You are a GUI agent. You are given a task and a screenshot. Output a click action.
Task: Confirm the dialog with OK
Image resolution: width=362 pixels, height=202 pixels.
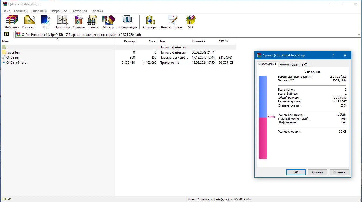pos(296,172)
